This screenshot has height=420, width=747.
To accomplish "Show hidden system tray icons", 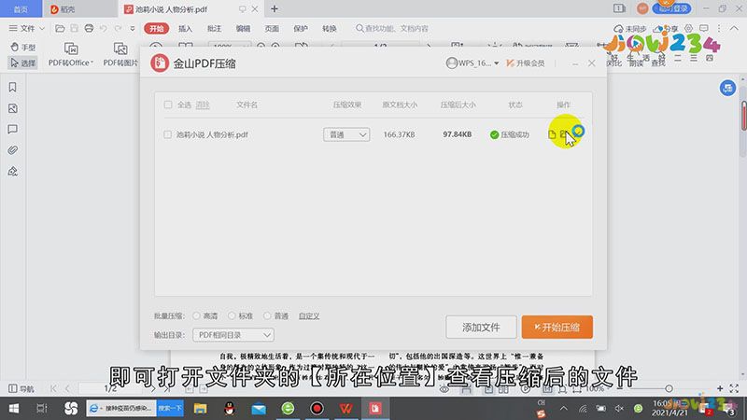I will pos(564,408).
